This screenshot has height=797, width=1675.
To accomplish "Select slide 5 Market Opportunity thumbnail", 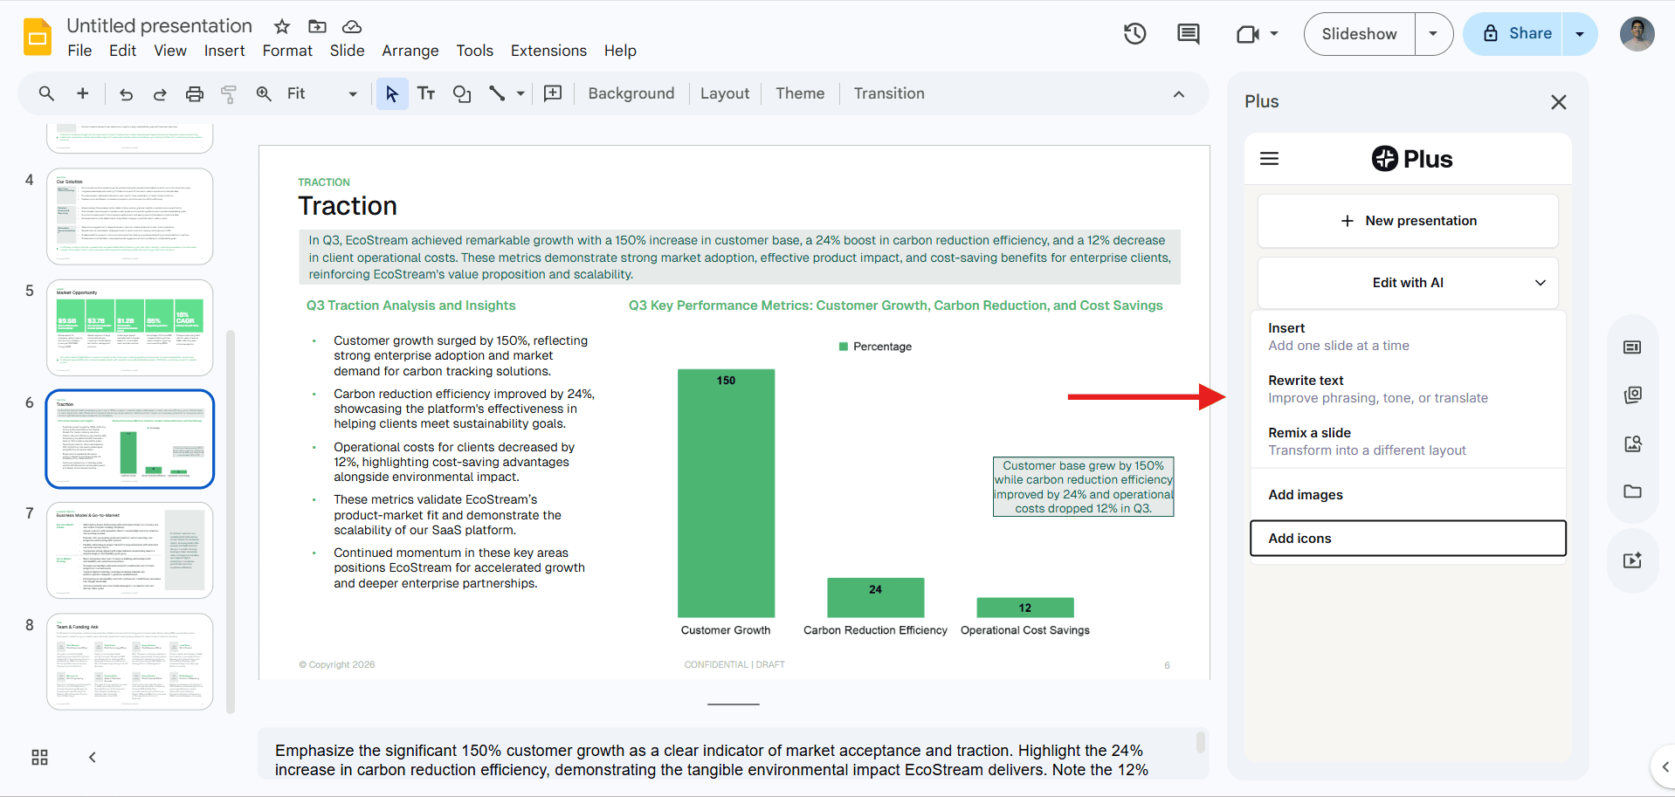I will point(130,328).
